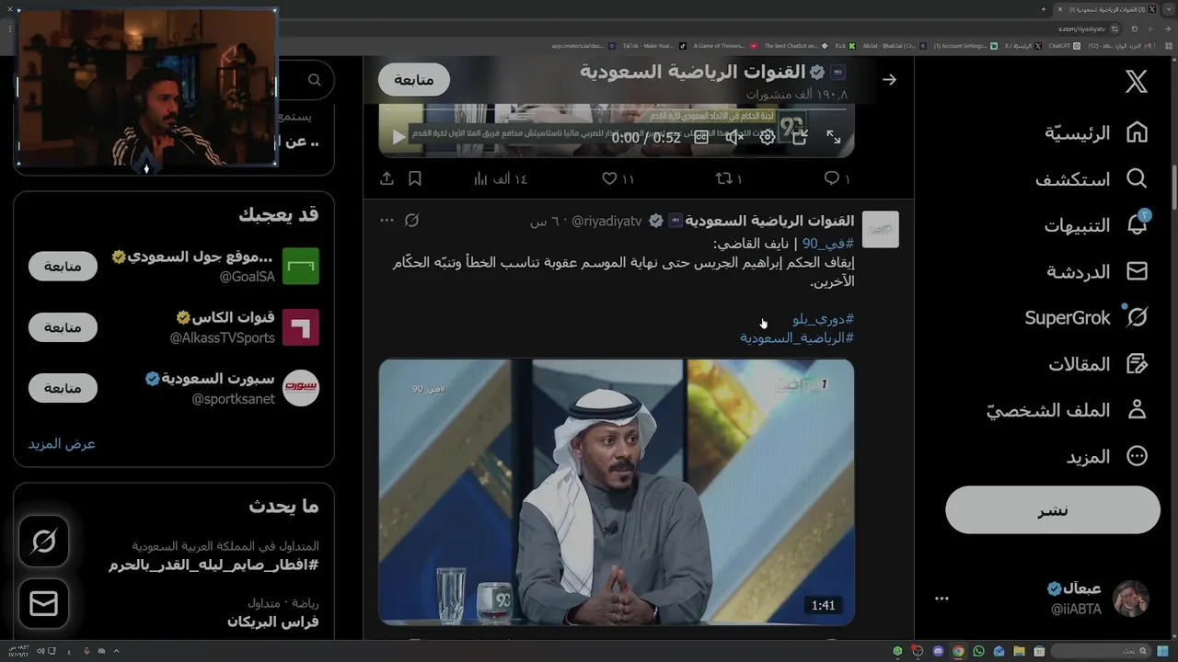
Task: Follow موقع جول السعودي @GoalSA
Action: [x=63, y=266]
